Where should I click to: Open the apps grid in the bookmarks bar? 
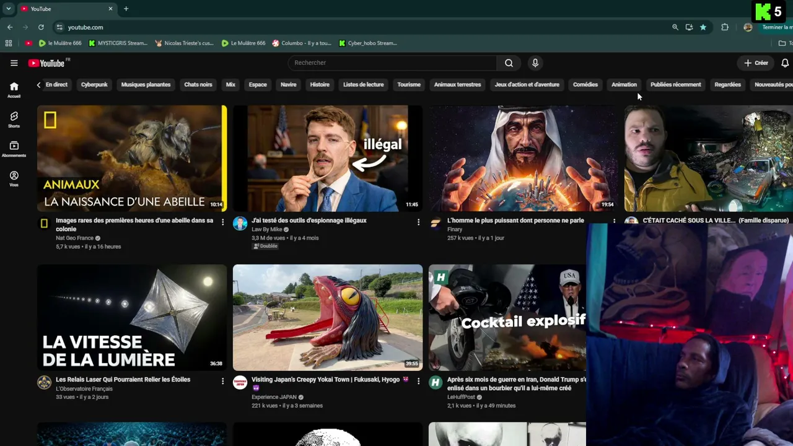9,43
